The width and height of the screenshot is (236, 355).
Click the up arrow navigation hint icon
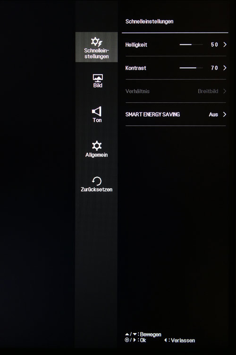[x=127, y=334]
